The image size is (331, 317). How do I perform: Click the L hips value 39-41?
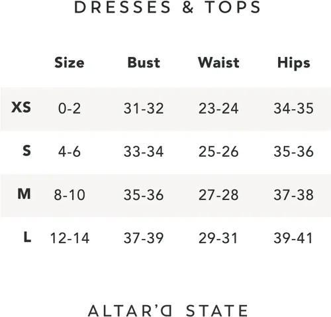click(x=293, y=238)
